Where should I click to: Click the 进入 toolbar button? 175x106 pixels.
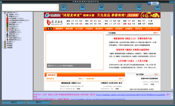[63, 7]
